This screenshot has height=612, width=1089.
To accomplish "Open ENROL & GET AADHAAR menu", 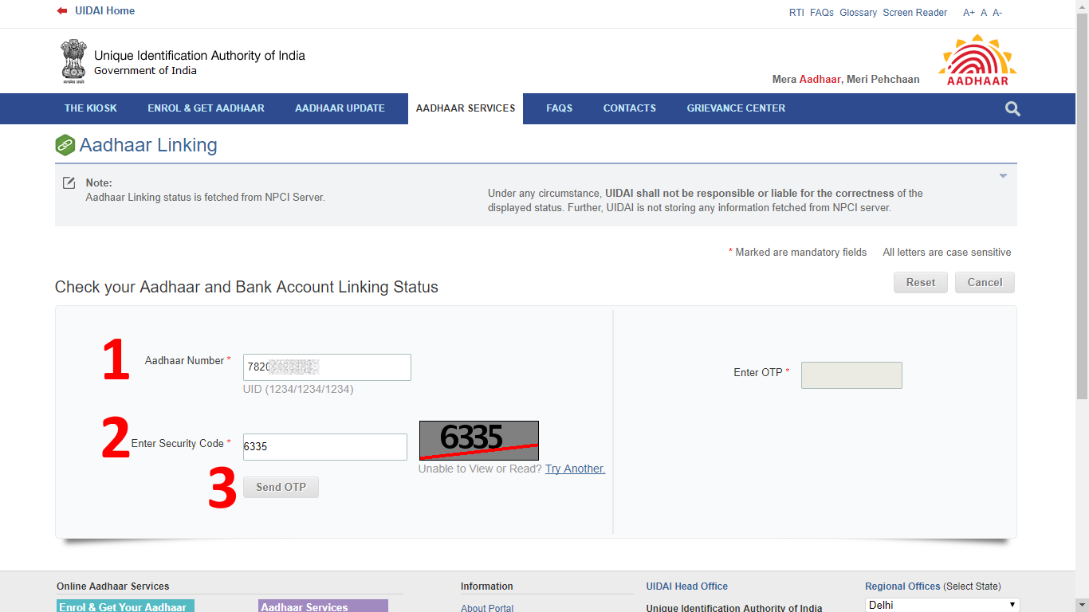I will [206, 108].
